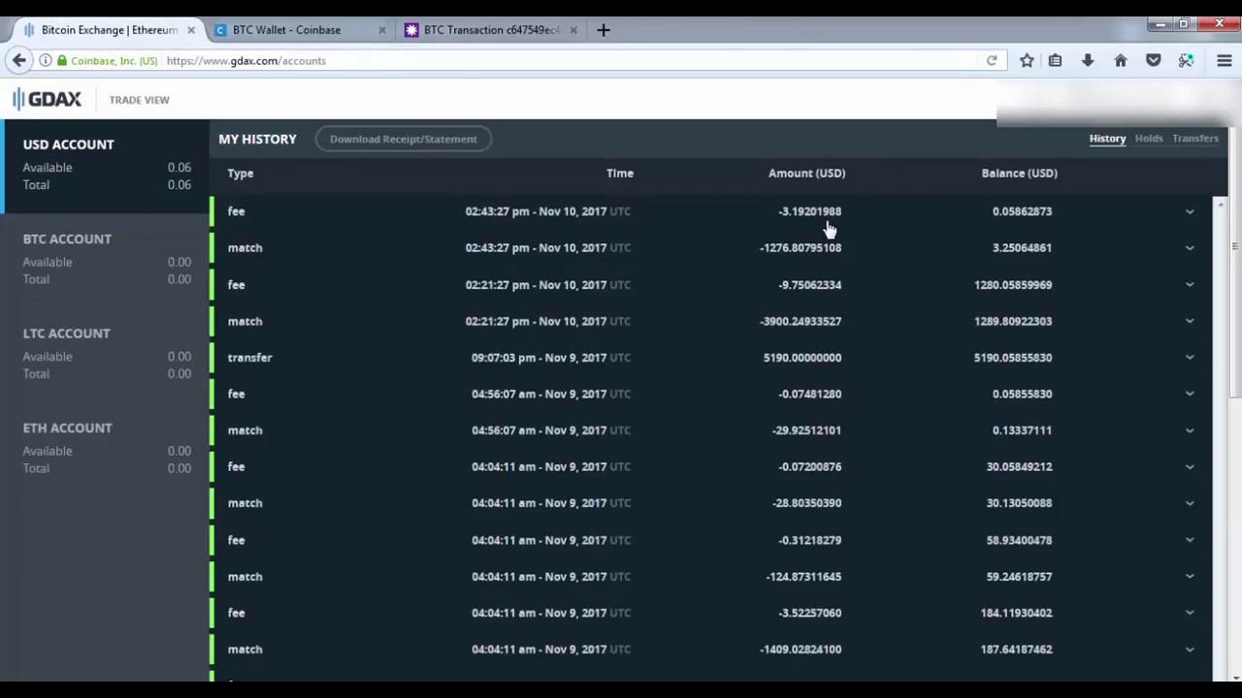Click the site info icon in address bar
This screenshot has width=1242, height=698.
pos(45,60)
